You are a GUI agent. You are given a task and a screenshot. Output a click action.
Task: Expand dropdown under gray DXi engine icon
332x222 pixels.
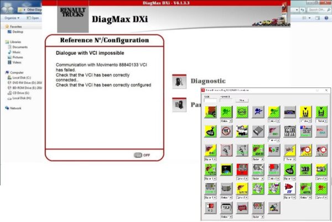coord(274,140)
